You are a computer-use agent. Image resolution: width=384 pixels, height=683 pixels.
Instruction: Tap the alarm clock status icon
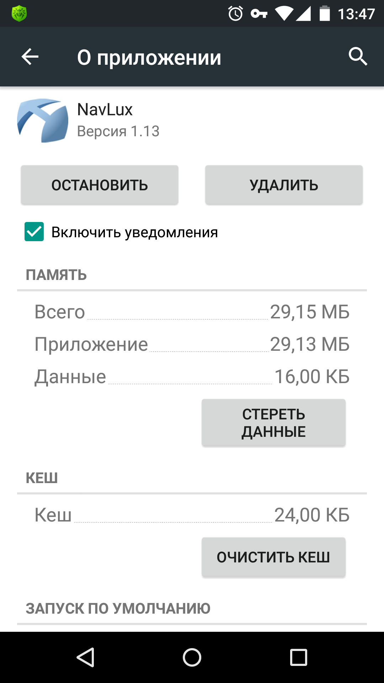[235, 14]
